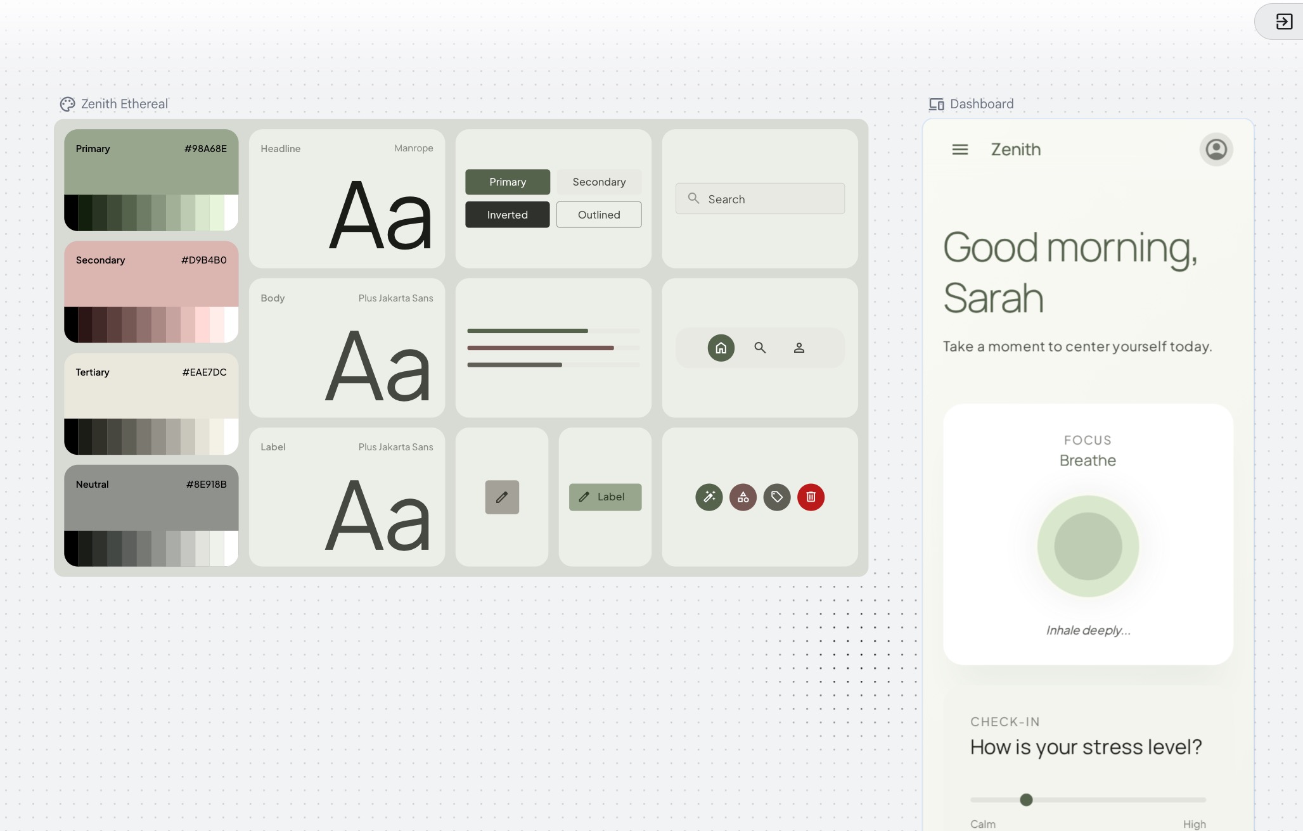
Task: Click 'Take a moment to center yourself today.'
Action: (1077, 346)
